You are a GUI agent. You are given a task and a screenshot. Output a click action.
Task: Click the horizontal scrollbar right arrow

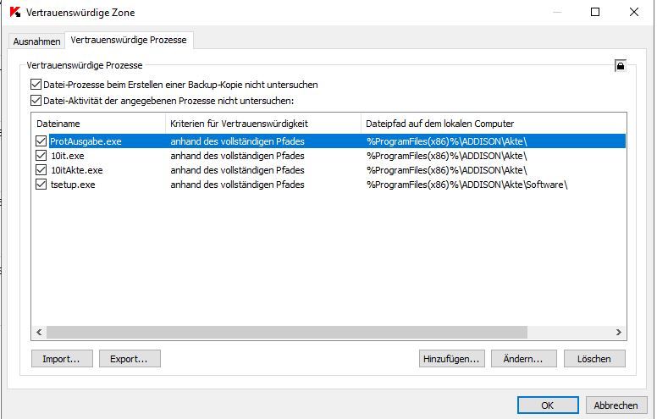click(x=619, y=333)
